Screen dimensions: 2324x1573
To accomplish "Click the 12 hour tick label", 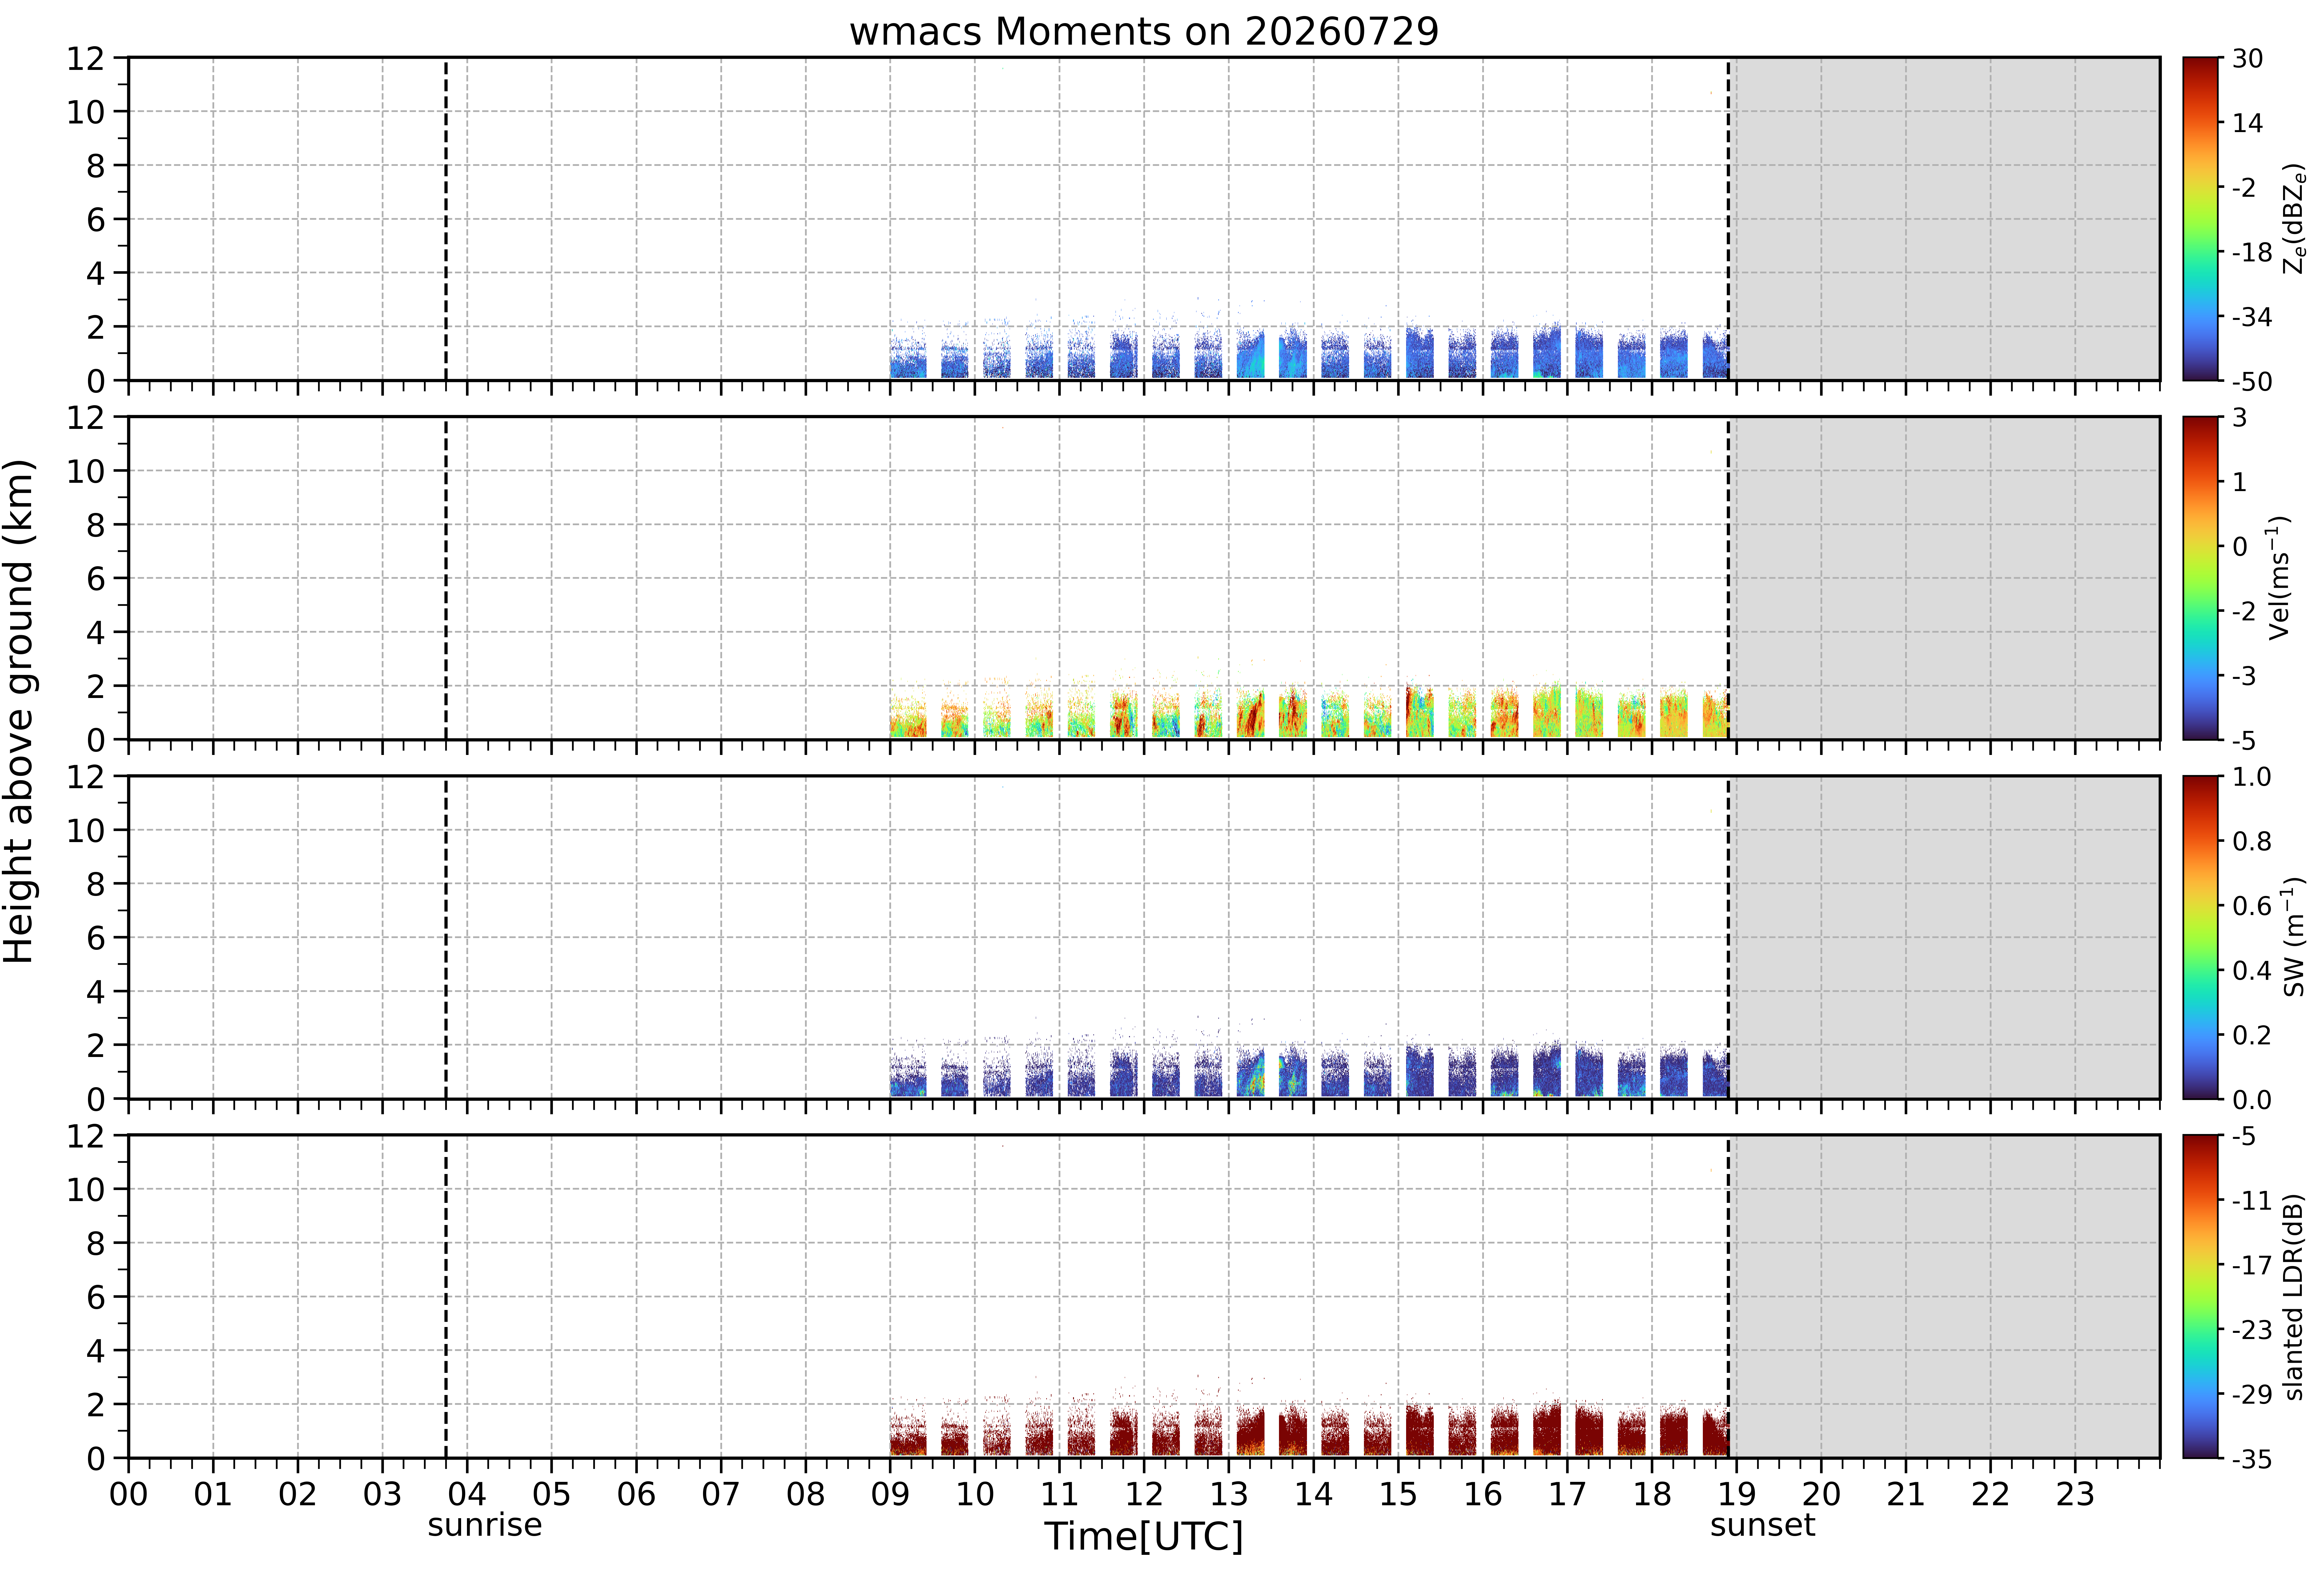I will [x=1144, y=1494].
